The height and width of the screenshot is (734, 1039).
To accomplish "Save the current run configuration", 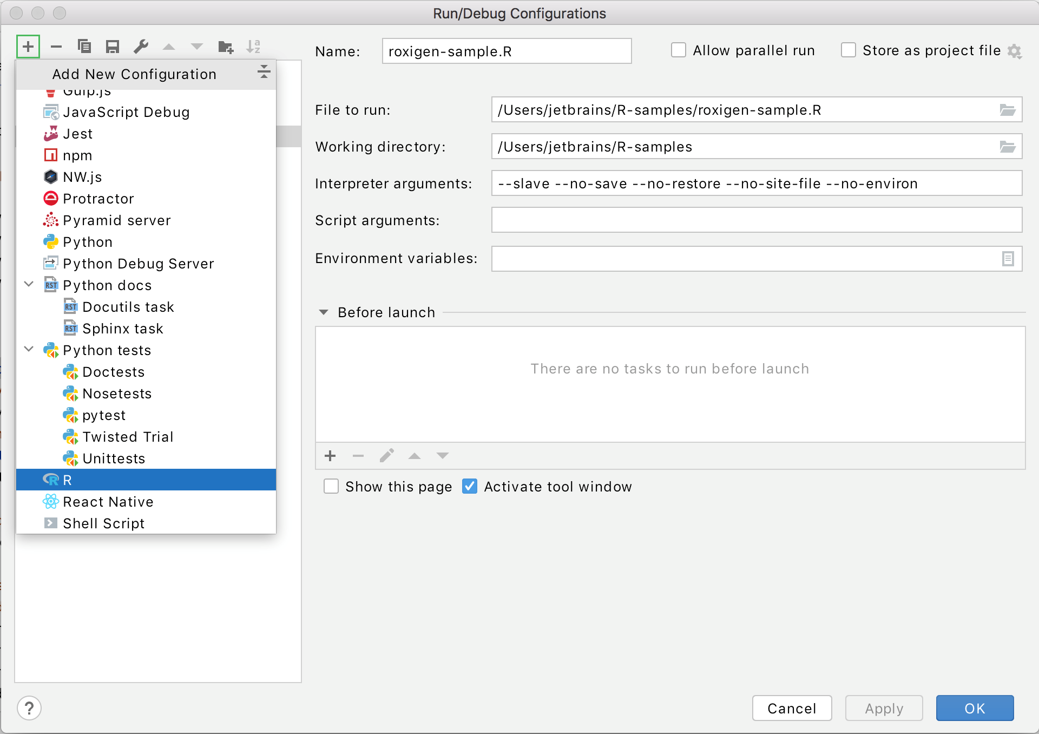I will (113, 47).
